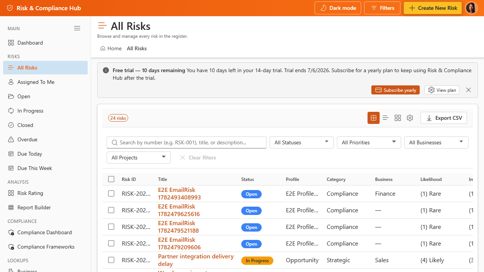This screenshot has width=484, height=272.
Task: Open Partner integration delivery delay risk
Action: click(x=196, y=260)
